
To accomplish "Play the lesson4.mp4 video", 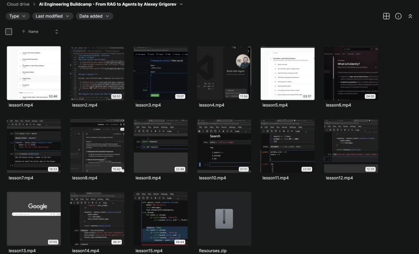I will pyautogui.click(x=224, y=73).
